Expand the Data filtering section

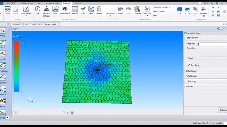coord(206,76)
